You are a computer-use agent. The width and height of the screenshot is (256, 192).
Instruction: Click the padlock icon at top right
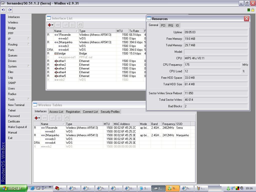(252, 10)
